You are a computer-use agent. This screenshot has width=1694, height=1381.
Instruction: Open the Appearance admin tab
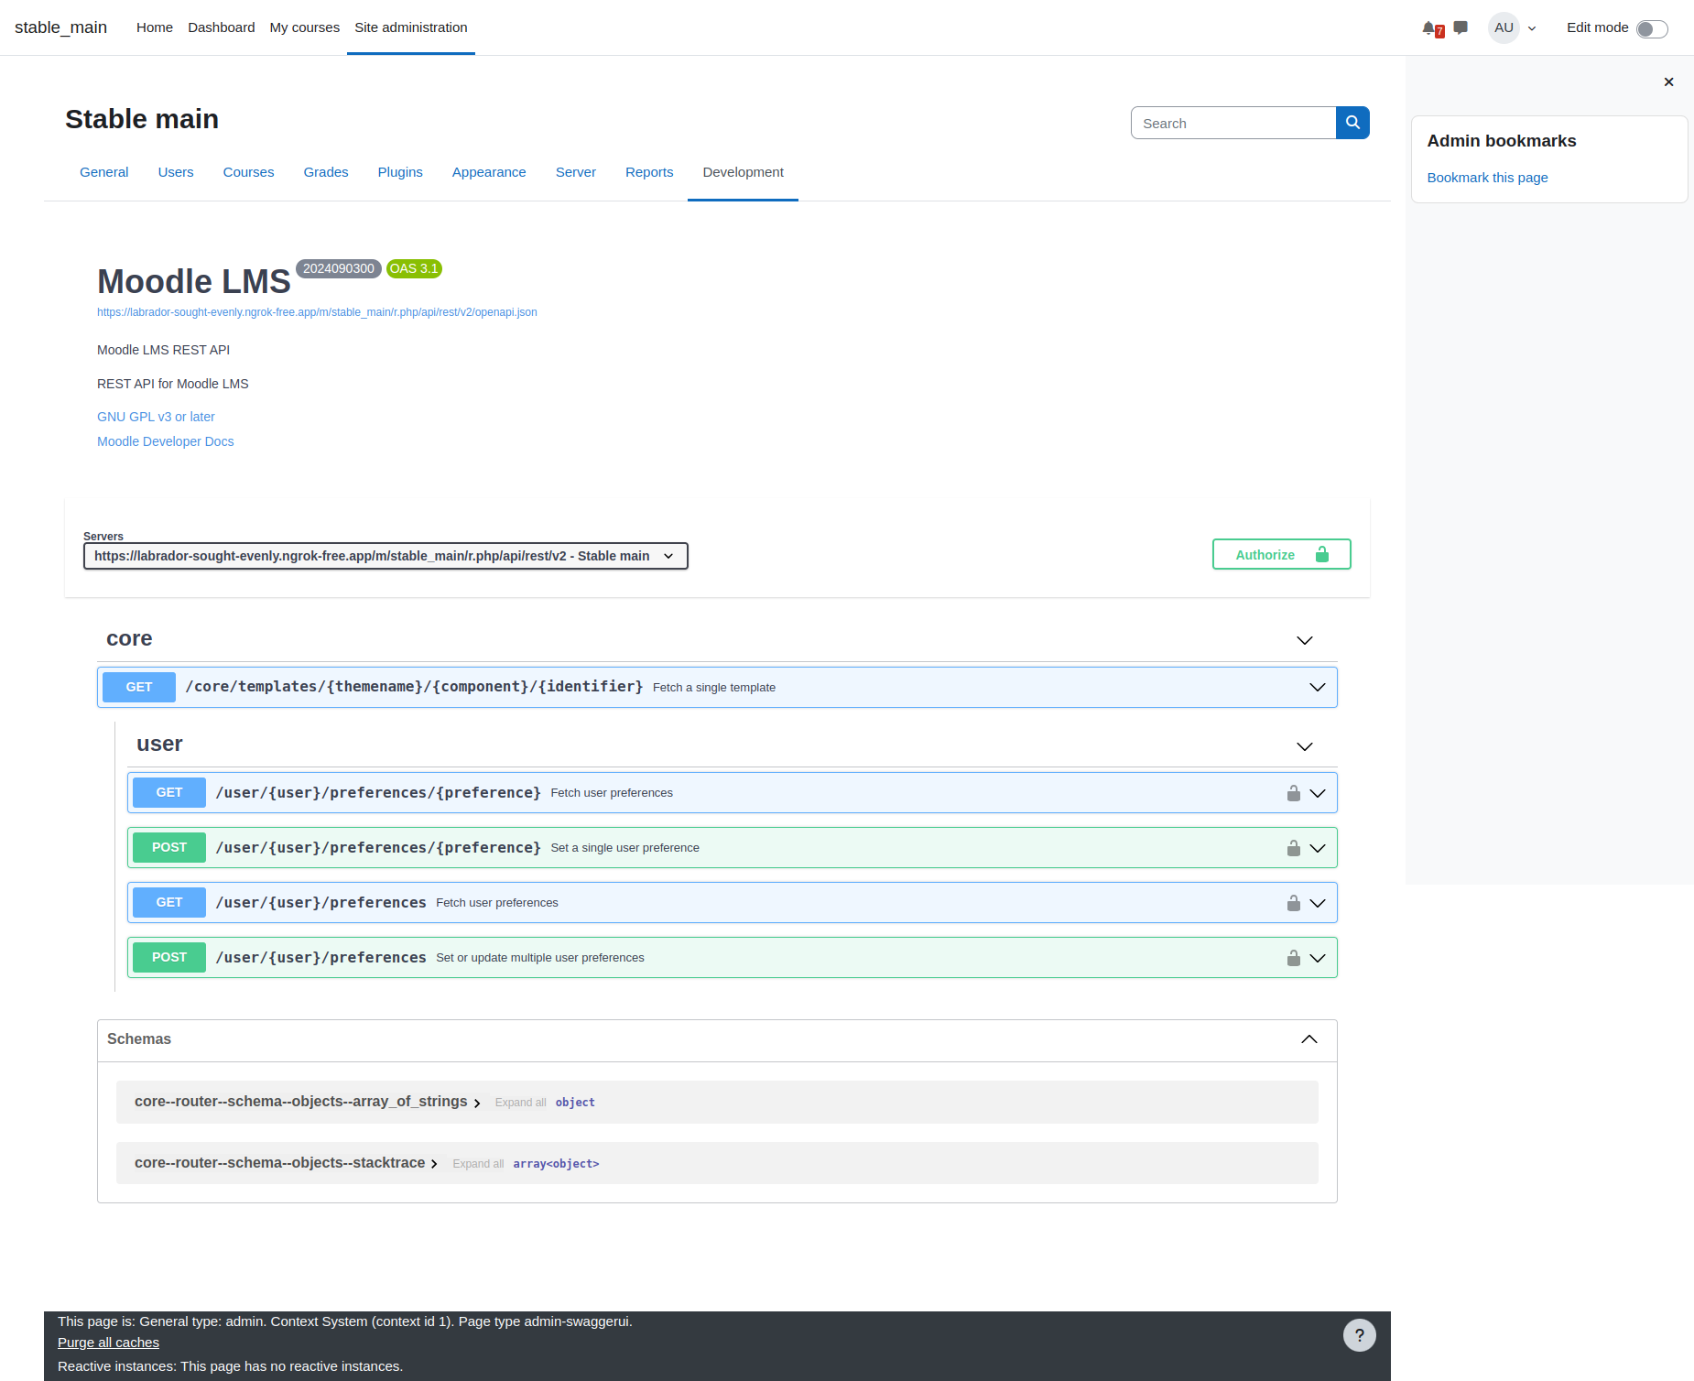point(489,172)
